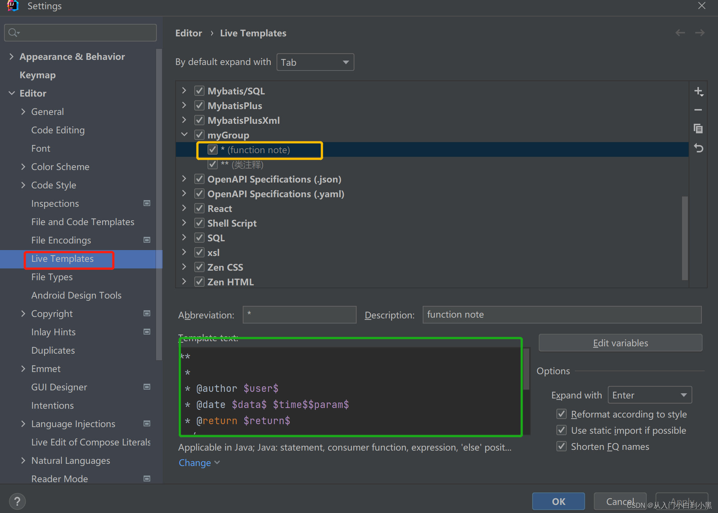
Task: Select Keymap settings page
Action: [x=37, y=75]
